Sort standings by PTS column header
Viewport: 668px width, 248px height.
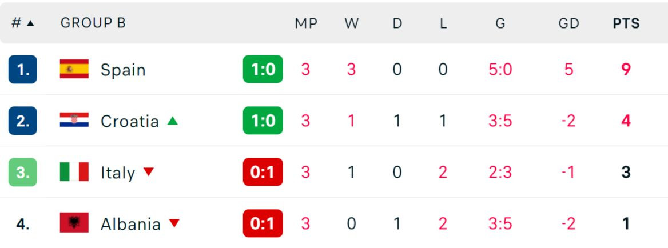click(626, 23)
